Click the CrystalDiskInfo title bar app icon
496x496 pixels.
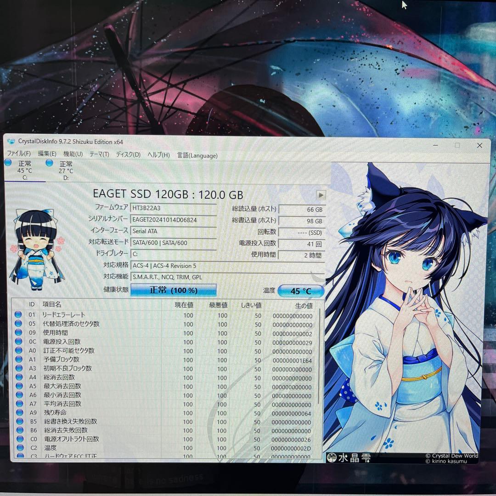[11, 141]
